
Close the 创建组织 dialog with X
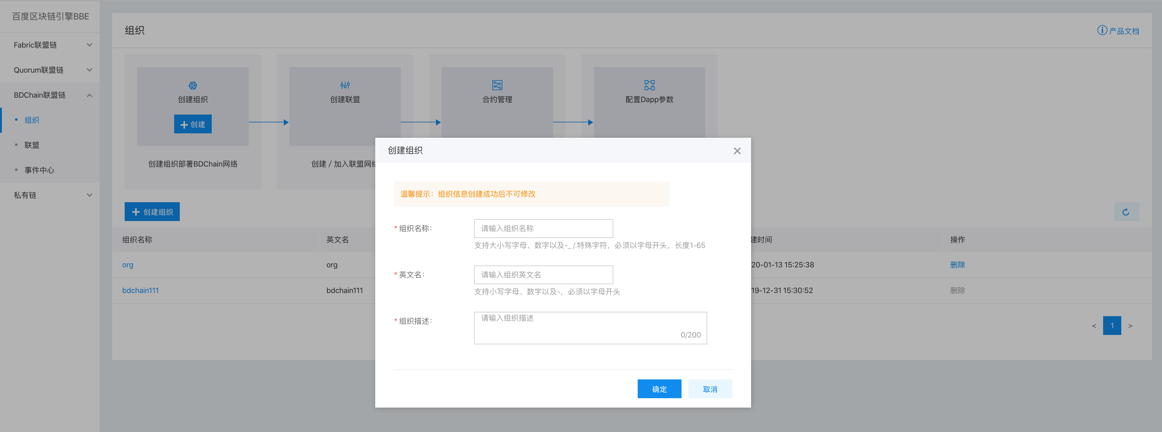coord(737,151)
